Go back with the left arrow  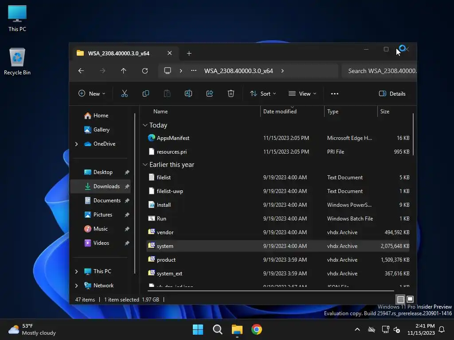point(81,71)
